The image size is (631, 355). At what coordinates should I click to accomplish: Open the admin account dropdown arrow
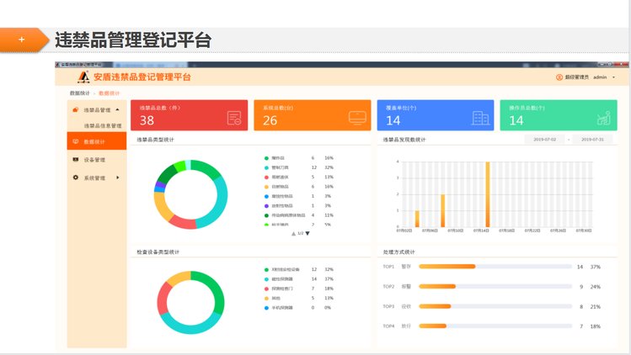[x=614, y=77]
